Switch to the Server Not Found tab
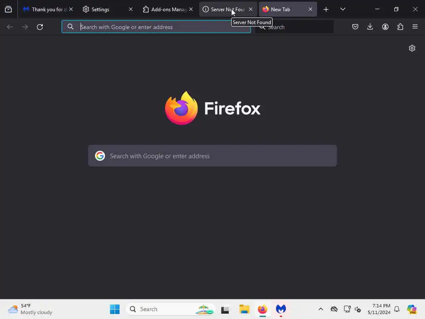The image size is (425, 319). tap(228, 10)
